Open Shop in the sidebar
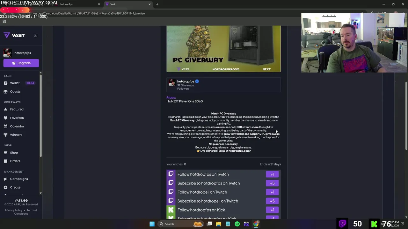 pyautogui.click(x=14, y=153)
